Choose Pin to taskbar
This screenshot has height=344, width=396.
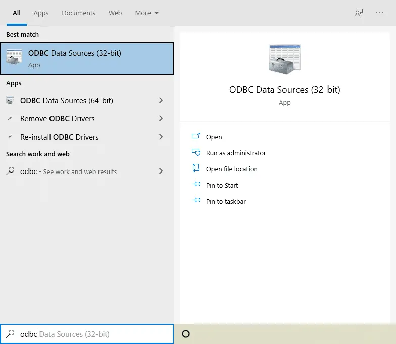[x=226, y=201]
